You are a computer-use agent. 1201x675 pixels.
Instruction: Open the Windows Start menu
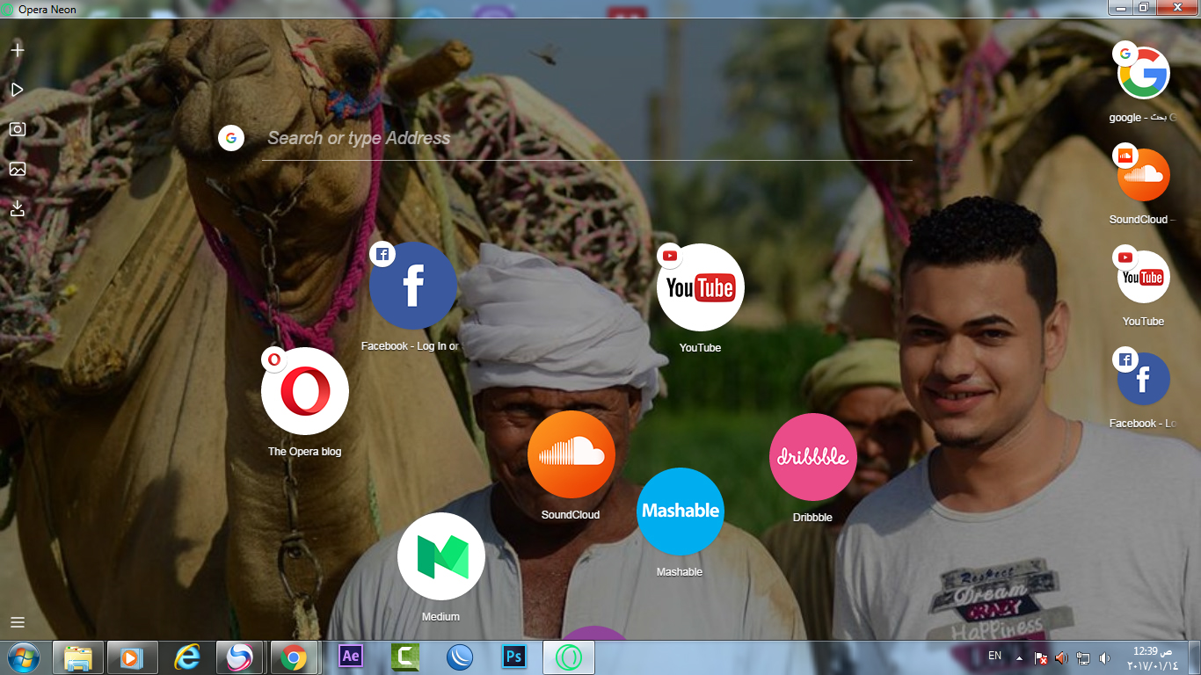pos(24,657)
